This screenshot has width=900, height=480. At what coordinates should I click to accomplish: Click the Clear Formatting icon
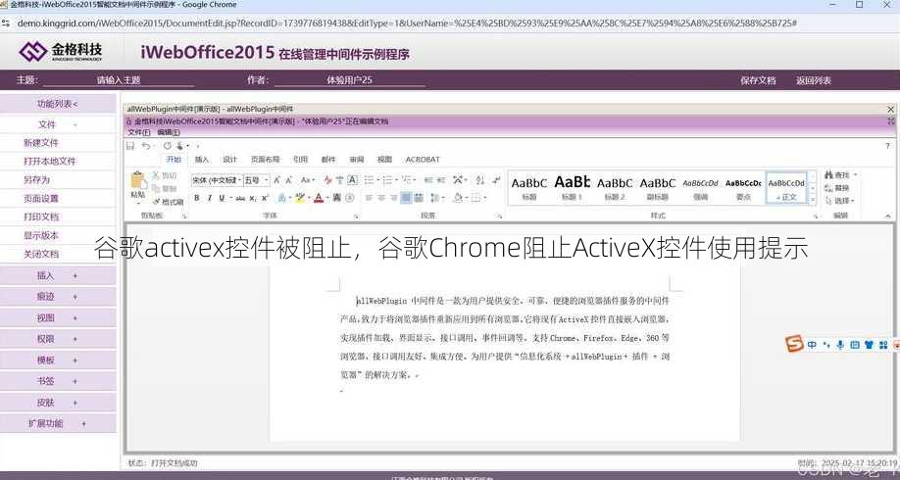click(327, 179)
